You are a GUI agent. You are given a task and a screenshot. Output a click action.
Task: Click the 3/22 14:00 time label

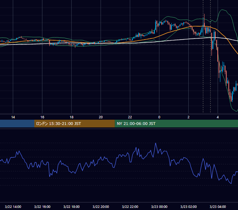tap(13, 206)
